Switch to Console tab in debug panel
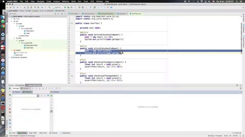The height and width of the screenshot is (137, 245). click(26, 88)
